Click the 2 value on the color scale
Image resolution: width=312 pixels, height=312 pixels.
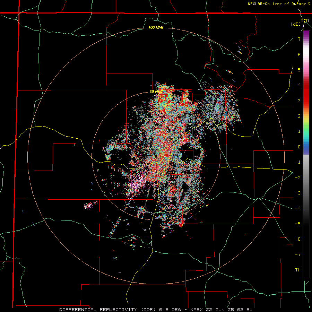299,116
